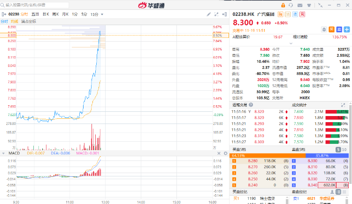Screen dimensions: 352x204
Task: Show broker queue grid view icon
Action: (x=344, y=192)
